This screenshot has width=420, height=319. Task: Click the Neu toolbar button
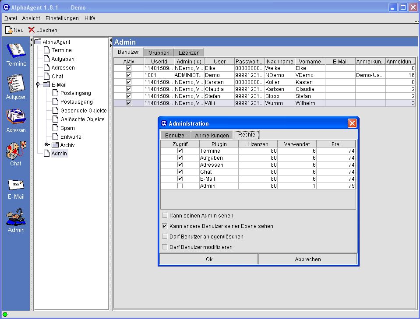14,30
